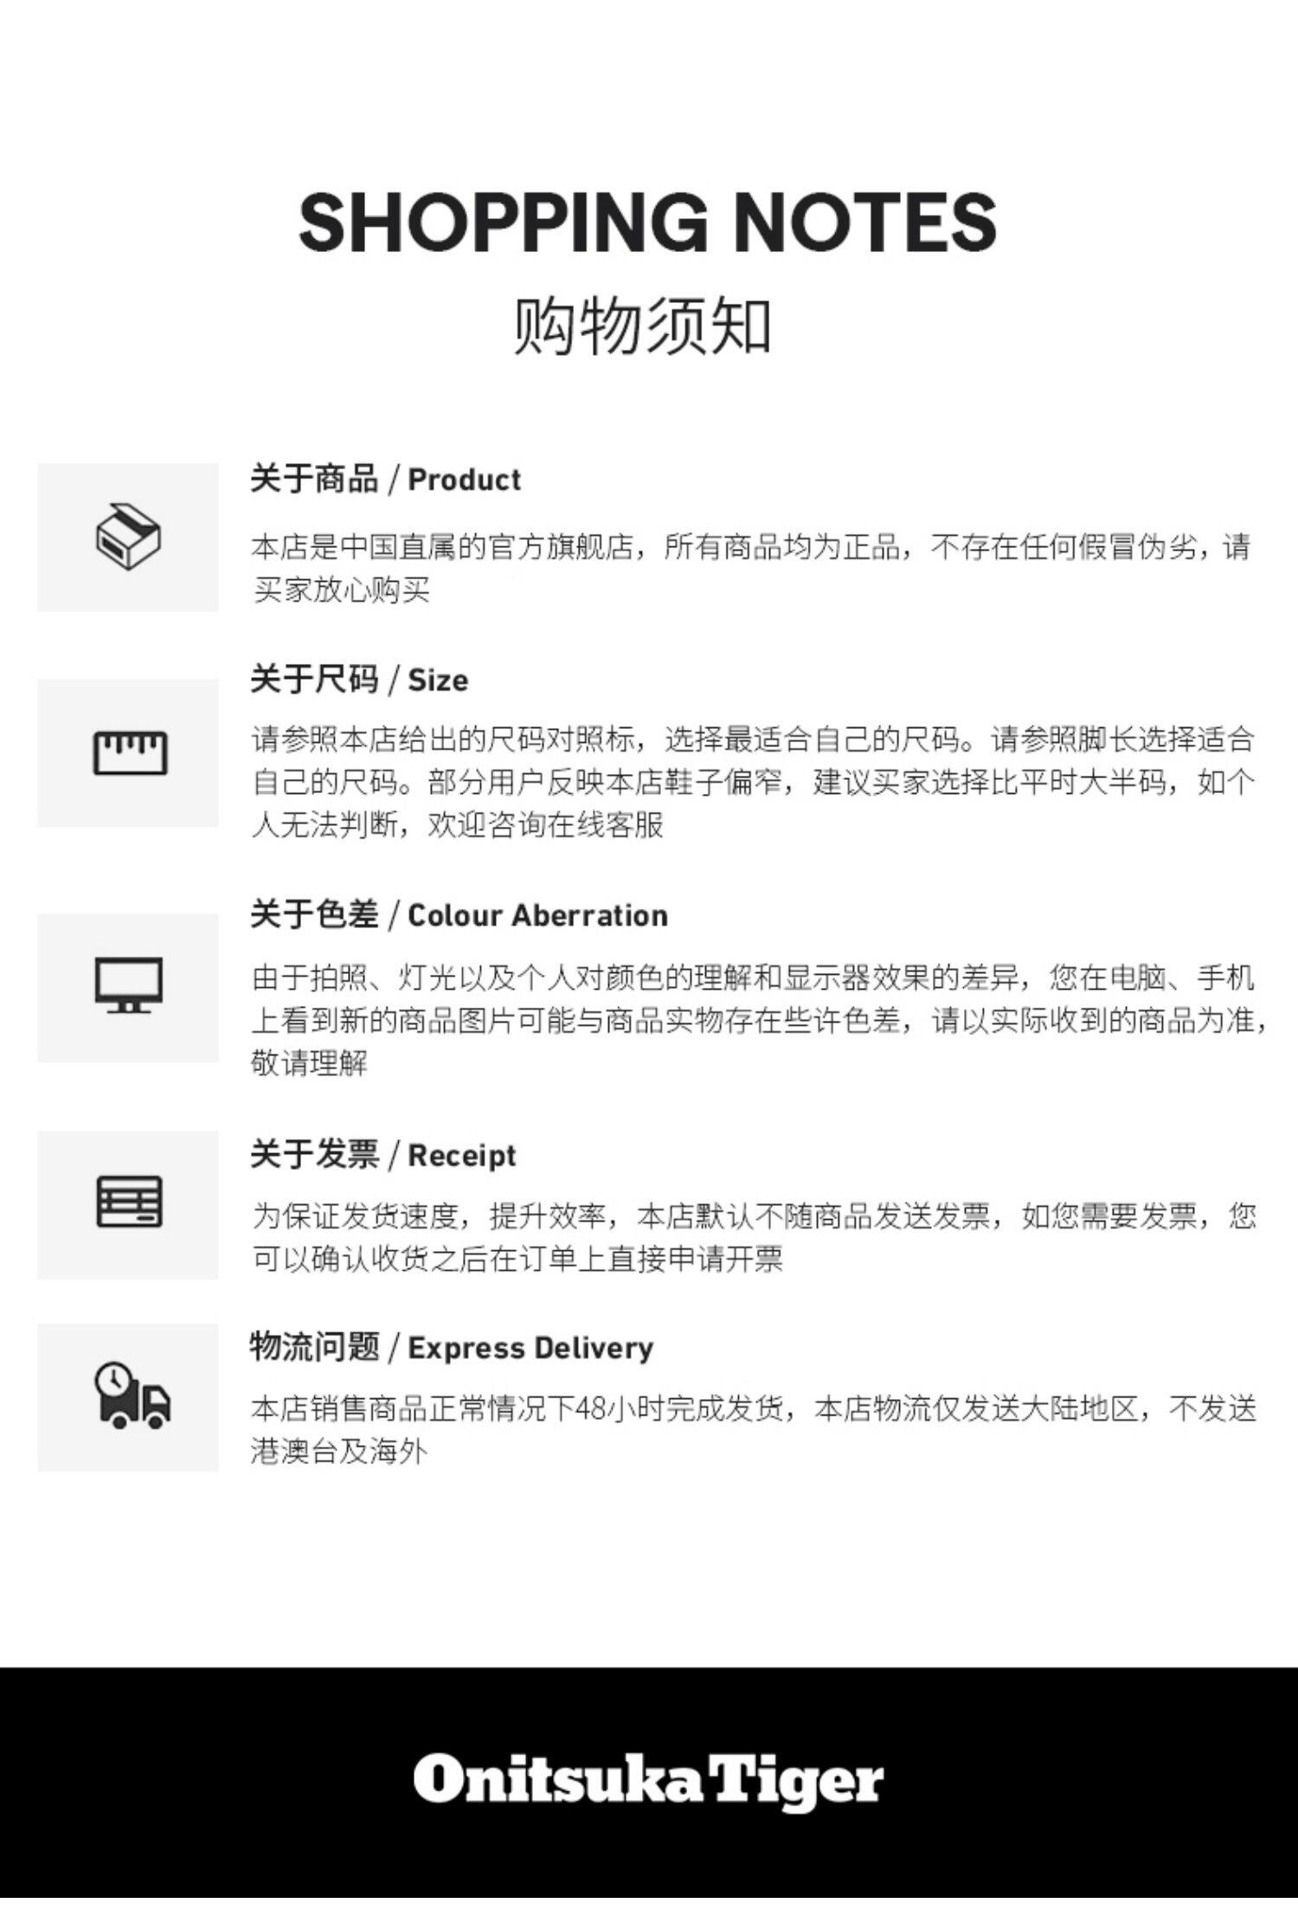This screenshot has height=1929, width=1298.
Task: Click the receipt invoice icon
Action: click(129, 1202)
